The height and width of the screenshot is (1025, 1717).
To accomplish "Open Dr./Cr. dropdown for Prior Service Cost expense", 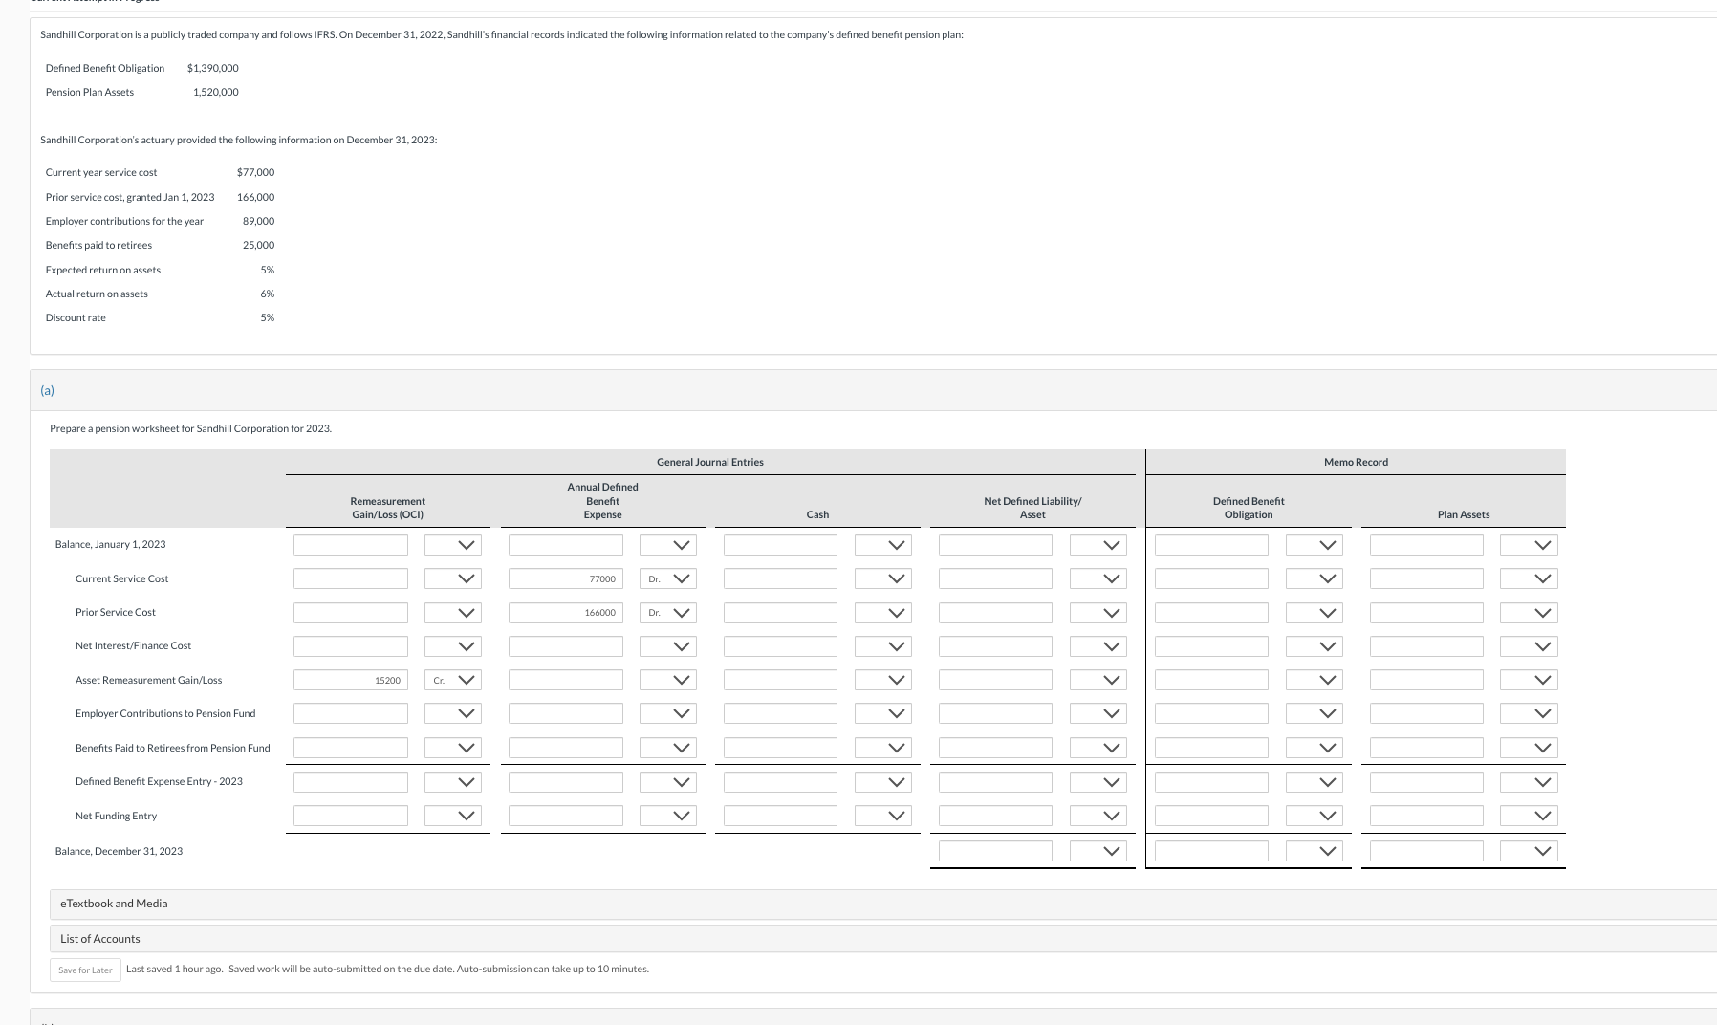I will 668,612.
